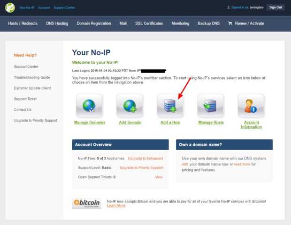291x225 pixels.
Task: Open DNS Hosting menu
Action: pyautogui.click(x=57, y=23)
